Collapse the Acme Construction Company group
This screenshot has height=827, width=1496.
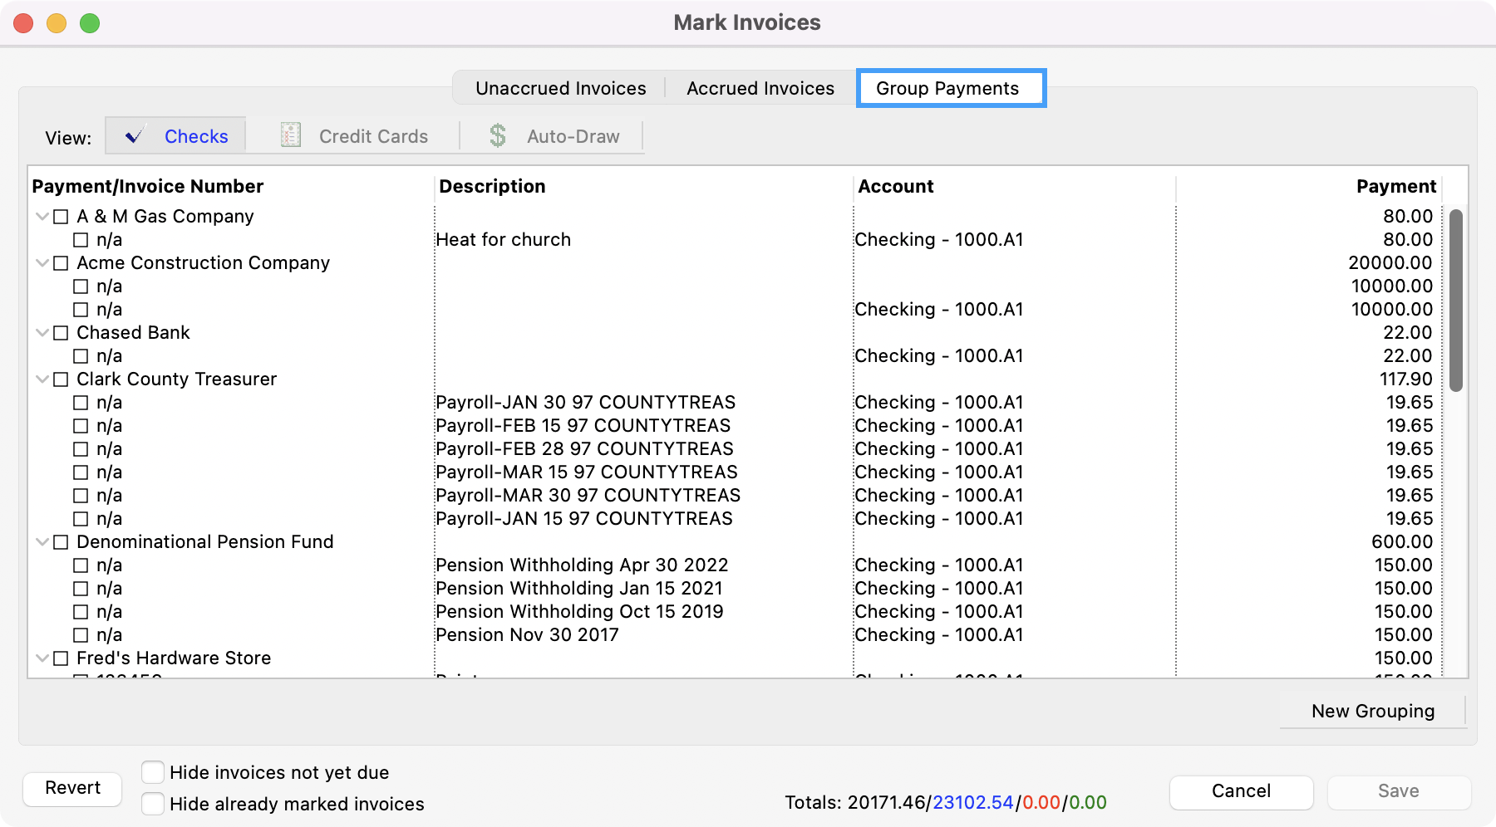coord(42,263)
